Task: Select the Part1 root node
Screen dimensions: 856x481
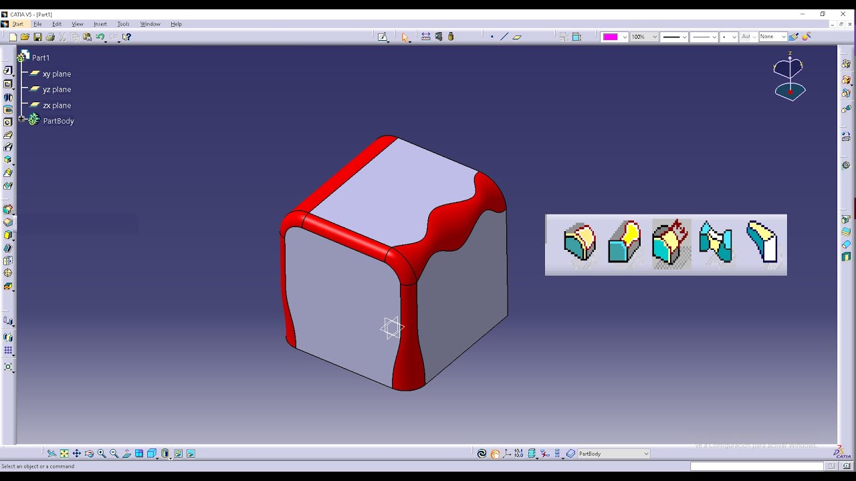Action: (41, 58)
